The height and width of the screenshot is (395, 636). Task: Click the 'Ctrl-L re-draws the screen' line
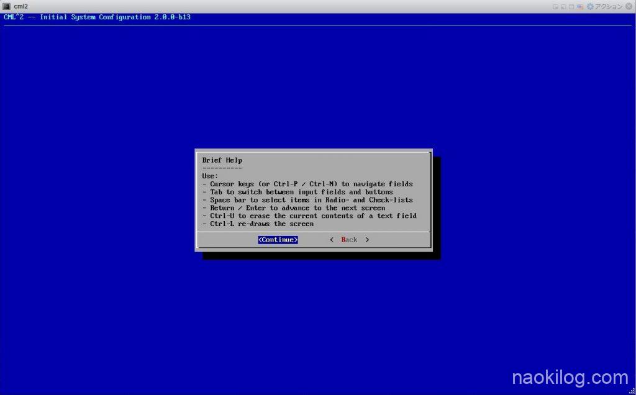258,224
